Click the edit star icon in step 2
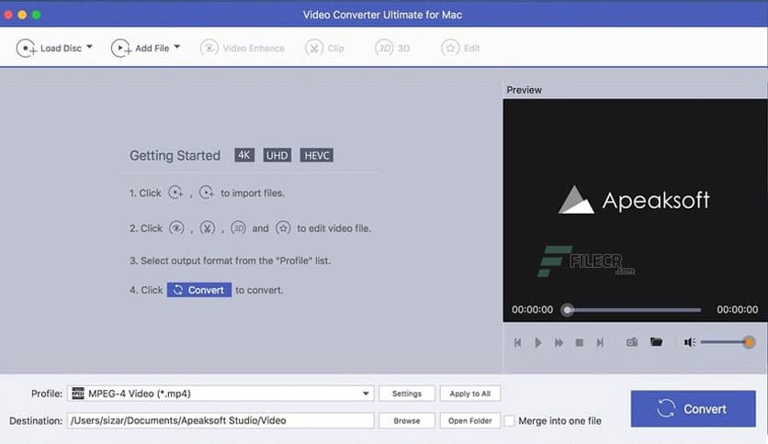 click(283, 228)
